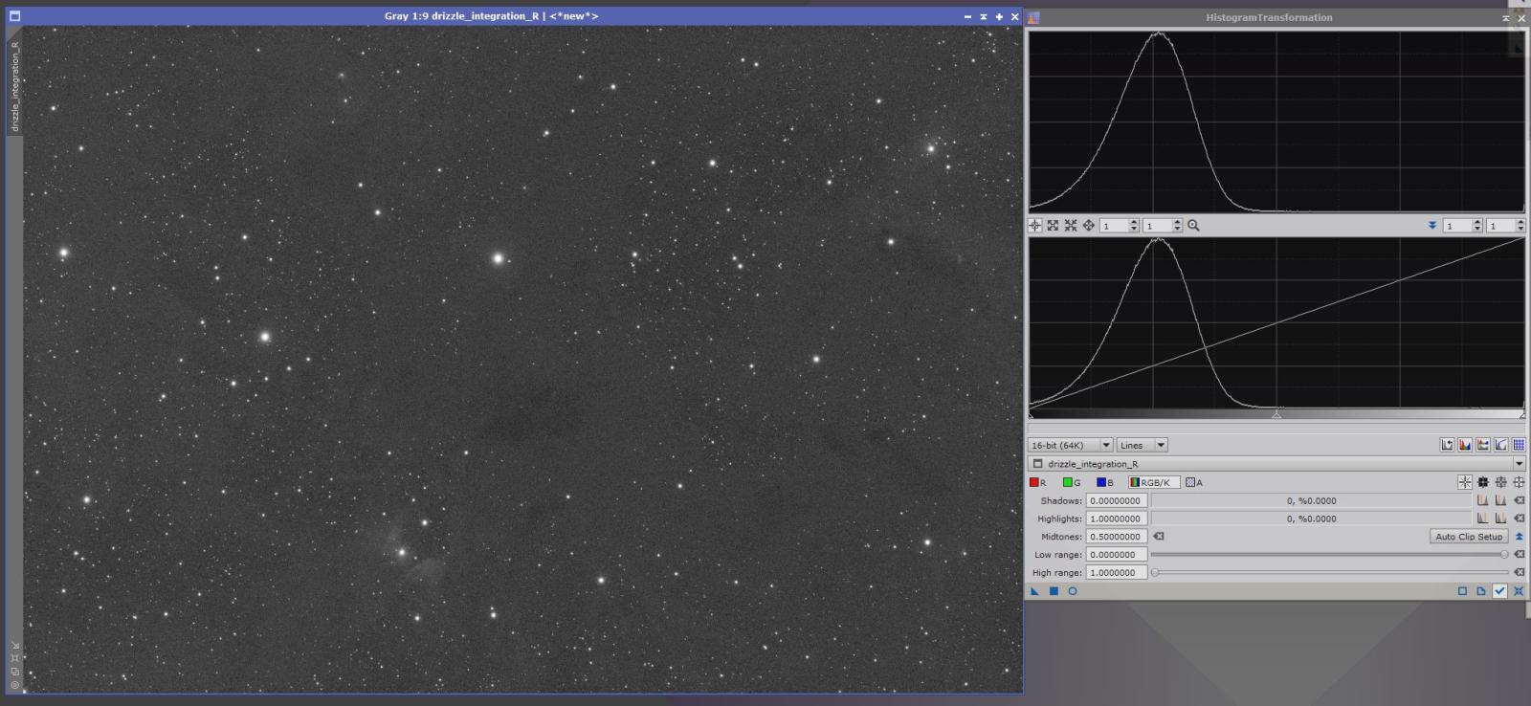Image resolution: width=1531 pixels, height=706 pixels.
Task: Click New Instance blue triangle icon
Action: click(1034, 591)
